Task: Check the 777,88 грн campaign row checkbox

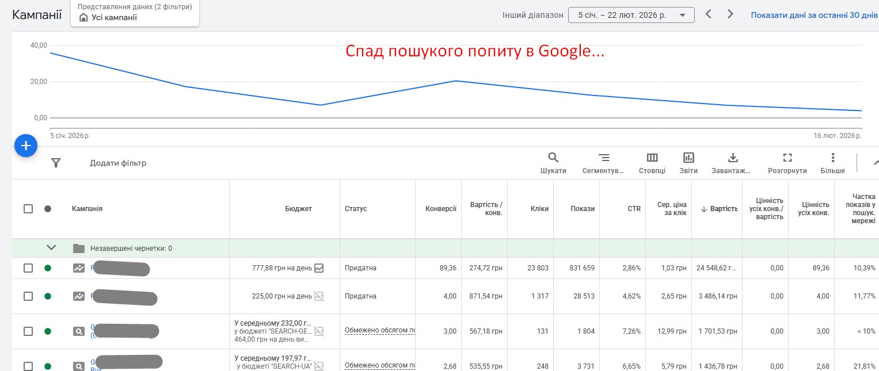Action: pyautogui.click(x=28, y=268)
